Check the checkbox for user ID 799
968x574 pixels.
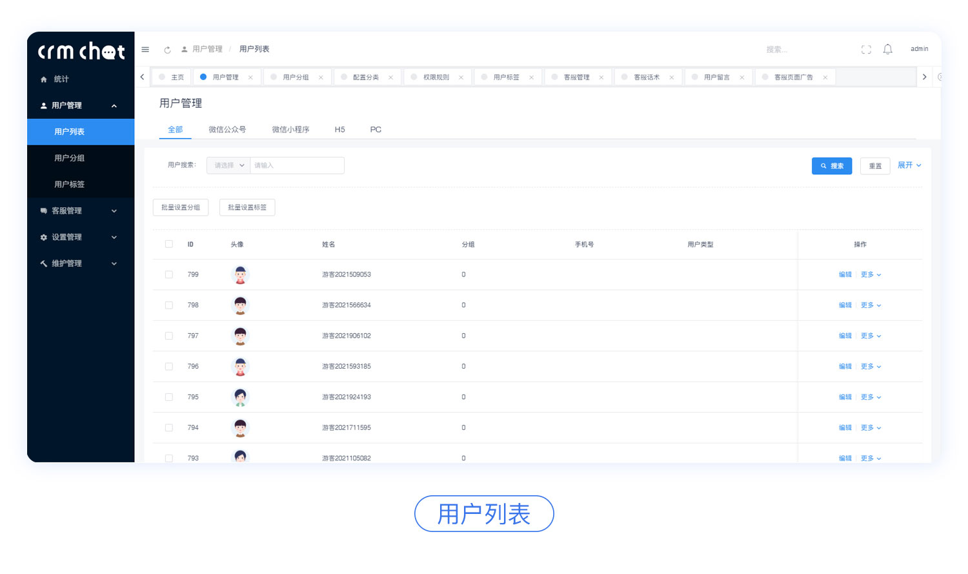168,274
